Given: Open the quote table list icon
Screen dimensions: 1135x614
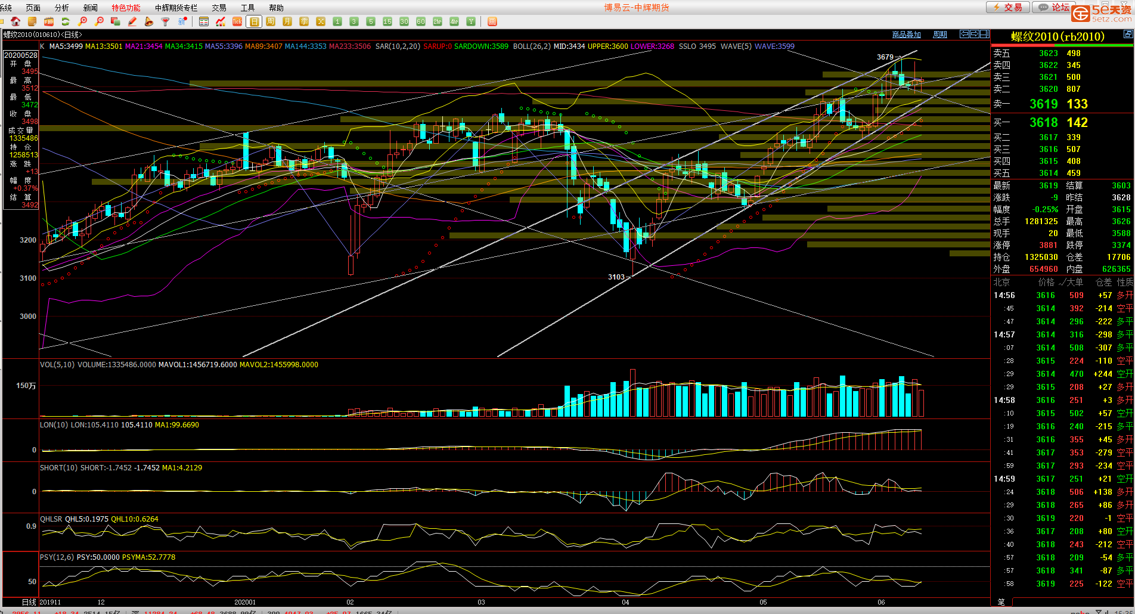Looking at the screenshot, I should point(204,21).
